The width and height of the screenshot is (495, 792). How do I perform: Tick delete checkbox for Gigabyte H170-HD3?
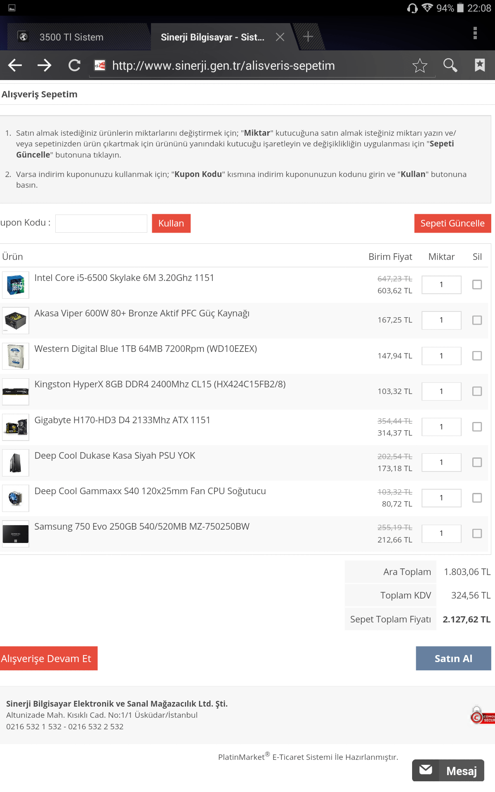tap(477, 427)
